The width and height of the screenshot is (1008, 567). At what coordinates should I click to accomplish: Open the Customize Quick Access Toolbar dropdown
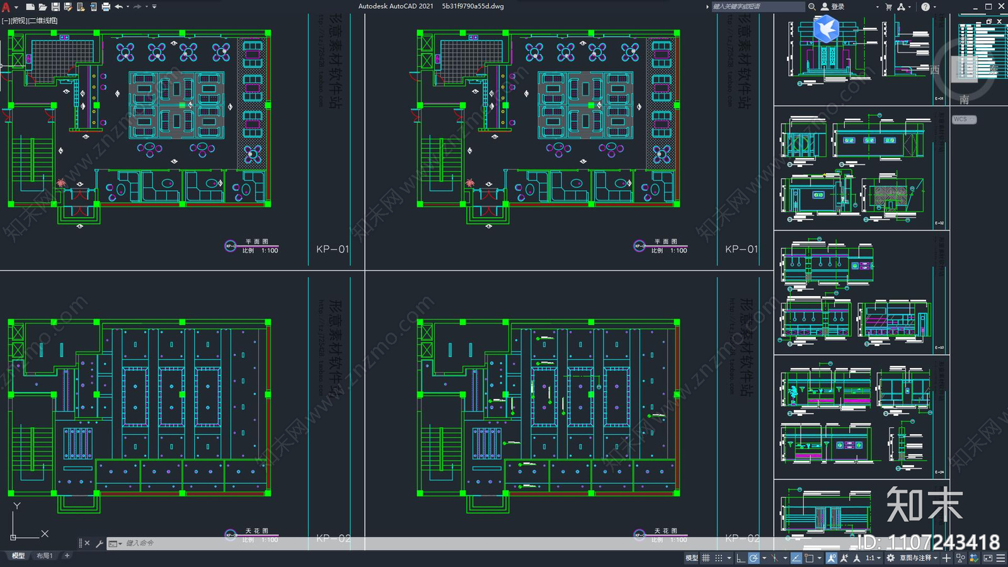(x=154, y=7)
